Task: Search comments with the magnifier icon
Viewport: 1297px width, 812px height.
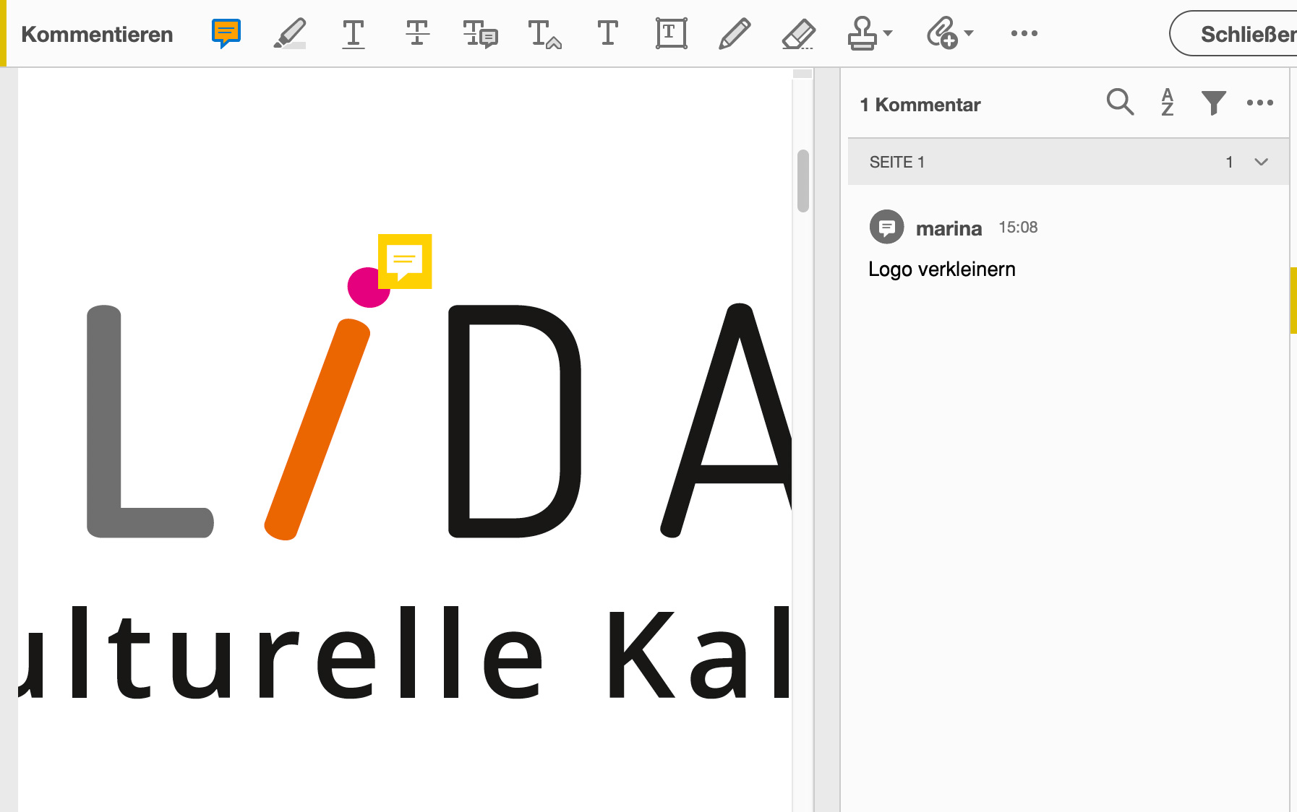Action: (1119, 103)
